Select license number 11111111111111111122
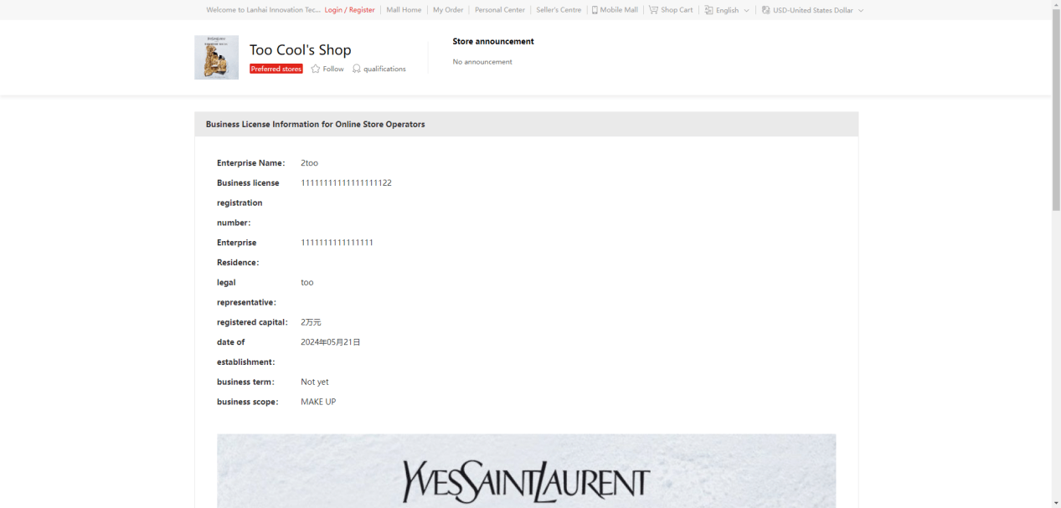Image resolution: width=1061 pixels, height=508 pixels. tap(346, 182)
